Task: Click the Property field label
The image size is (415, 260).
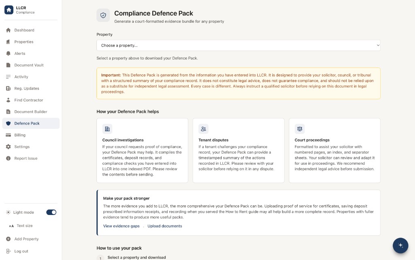Action: (105, 34)
